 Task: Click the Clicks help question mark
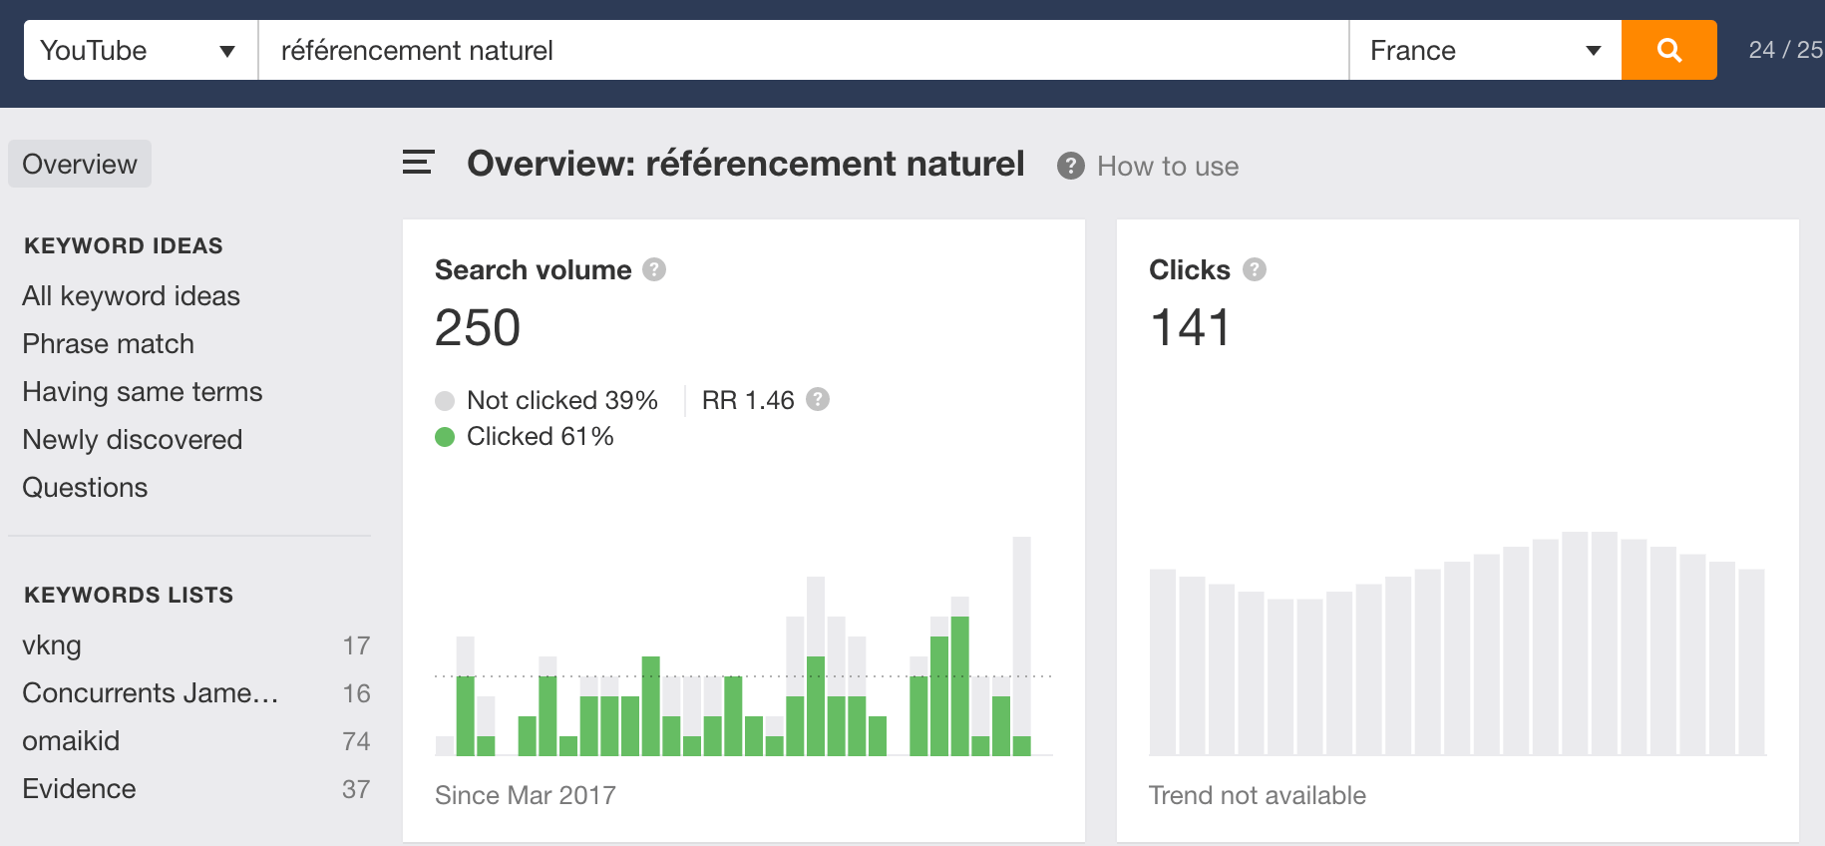pos(1255,269)
